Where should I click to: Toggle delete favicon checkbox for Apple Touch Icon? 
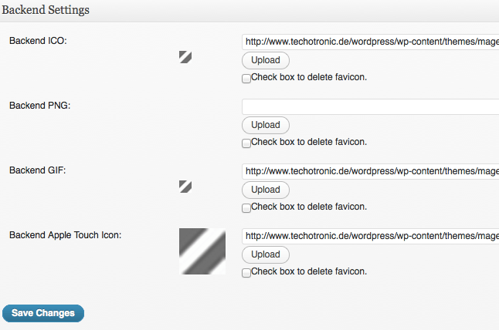coord(246,273)
